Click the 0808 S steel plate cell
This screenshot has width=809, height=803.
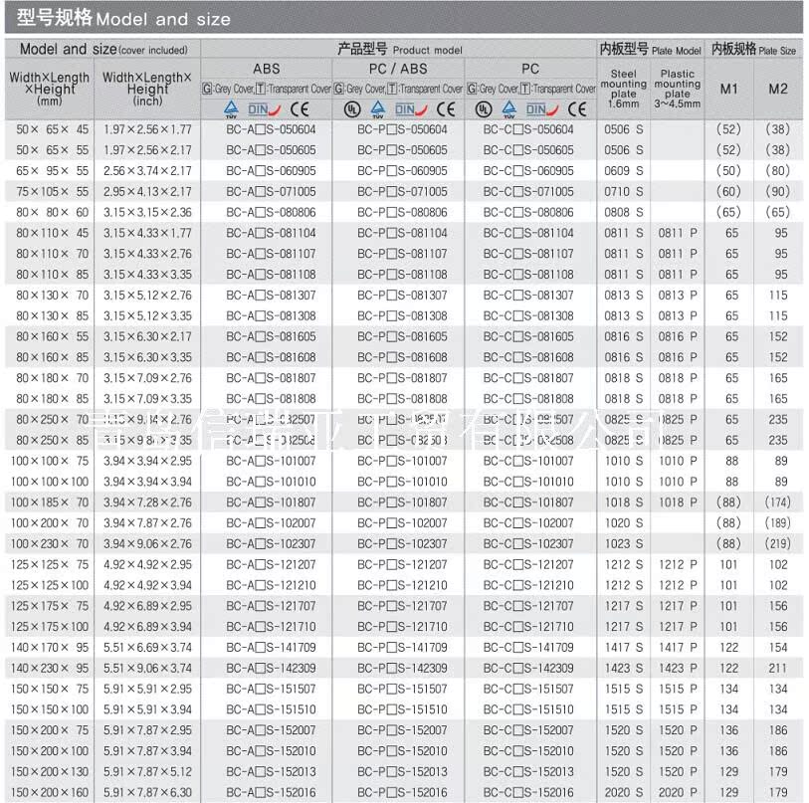click(x=623, y=212)
